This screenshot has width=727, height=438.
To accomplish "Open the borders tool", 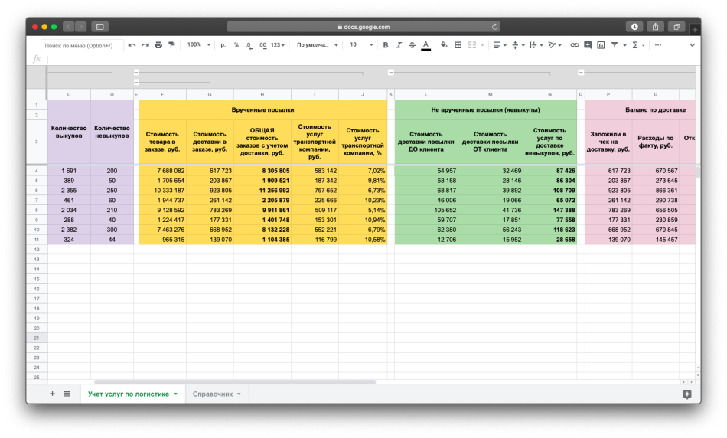I will (458, 45).
